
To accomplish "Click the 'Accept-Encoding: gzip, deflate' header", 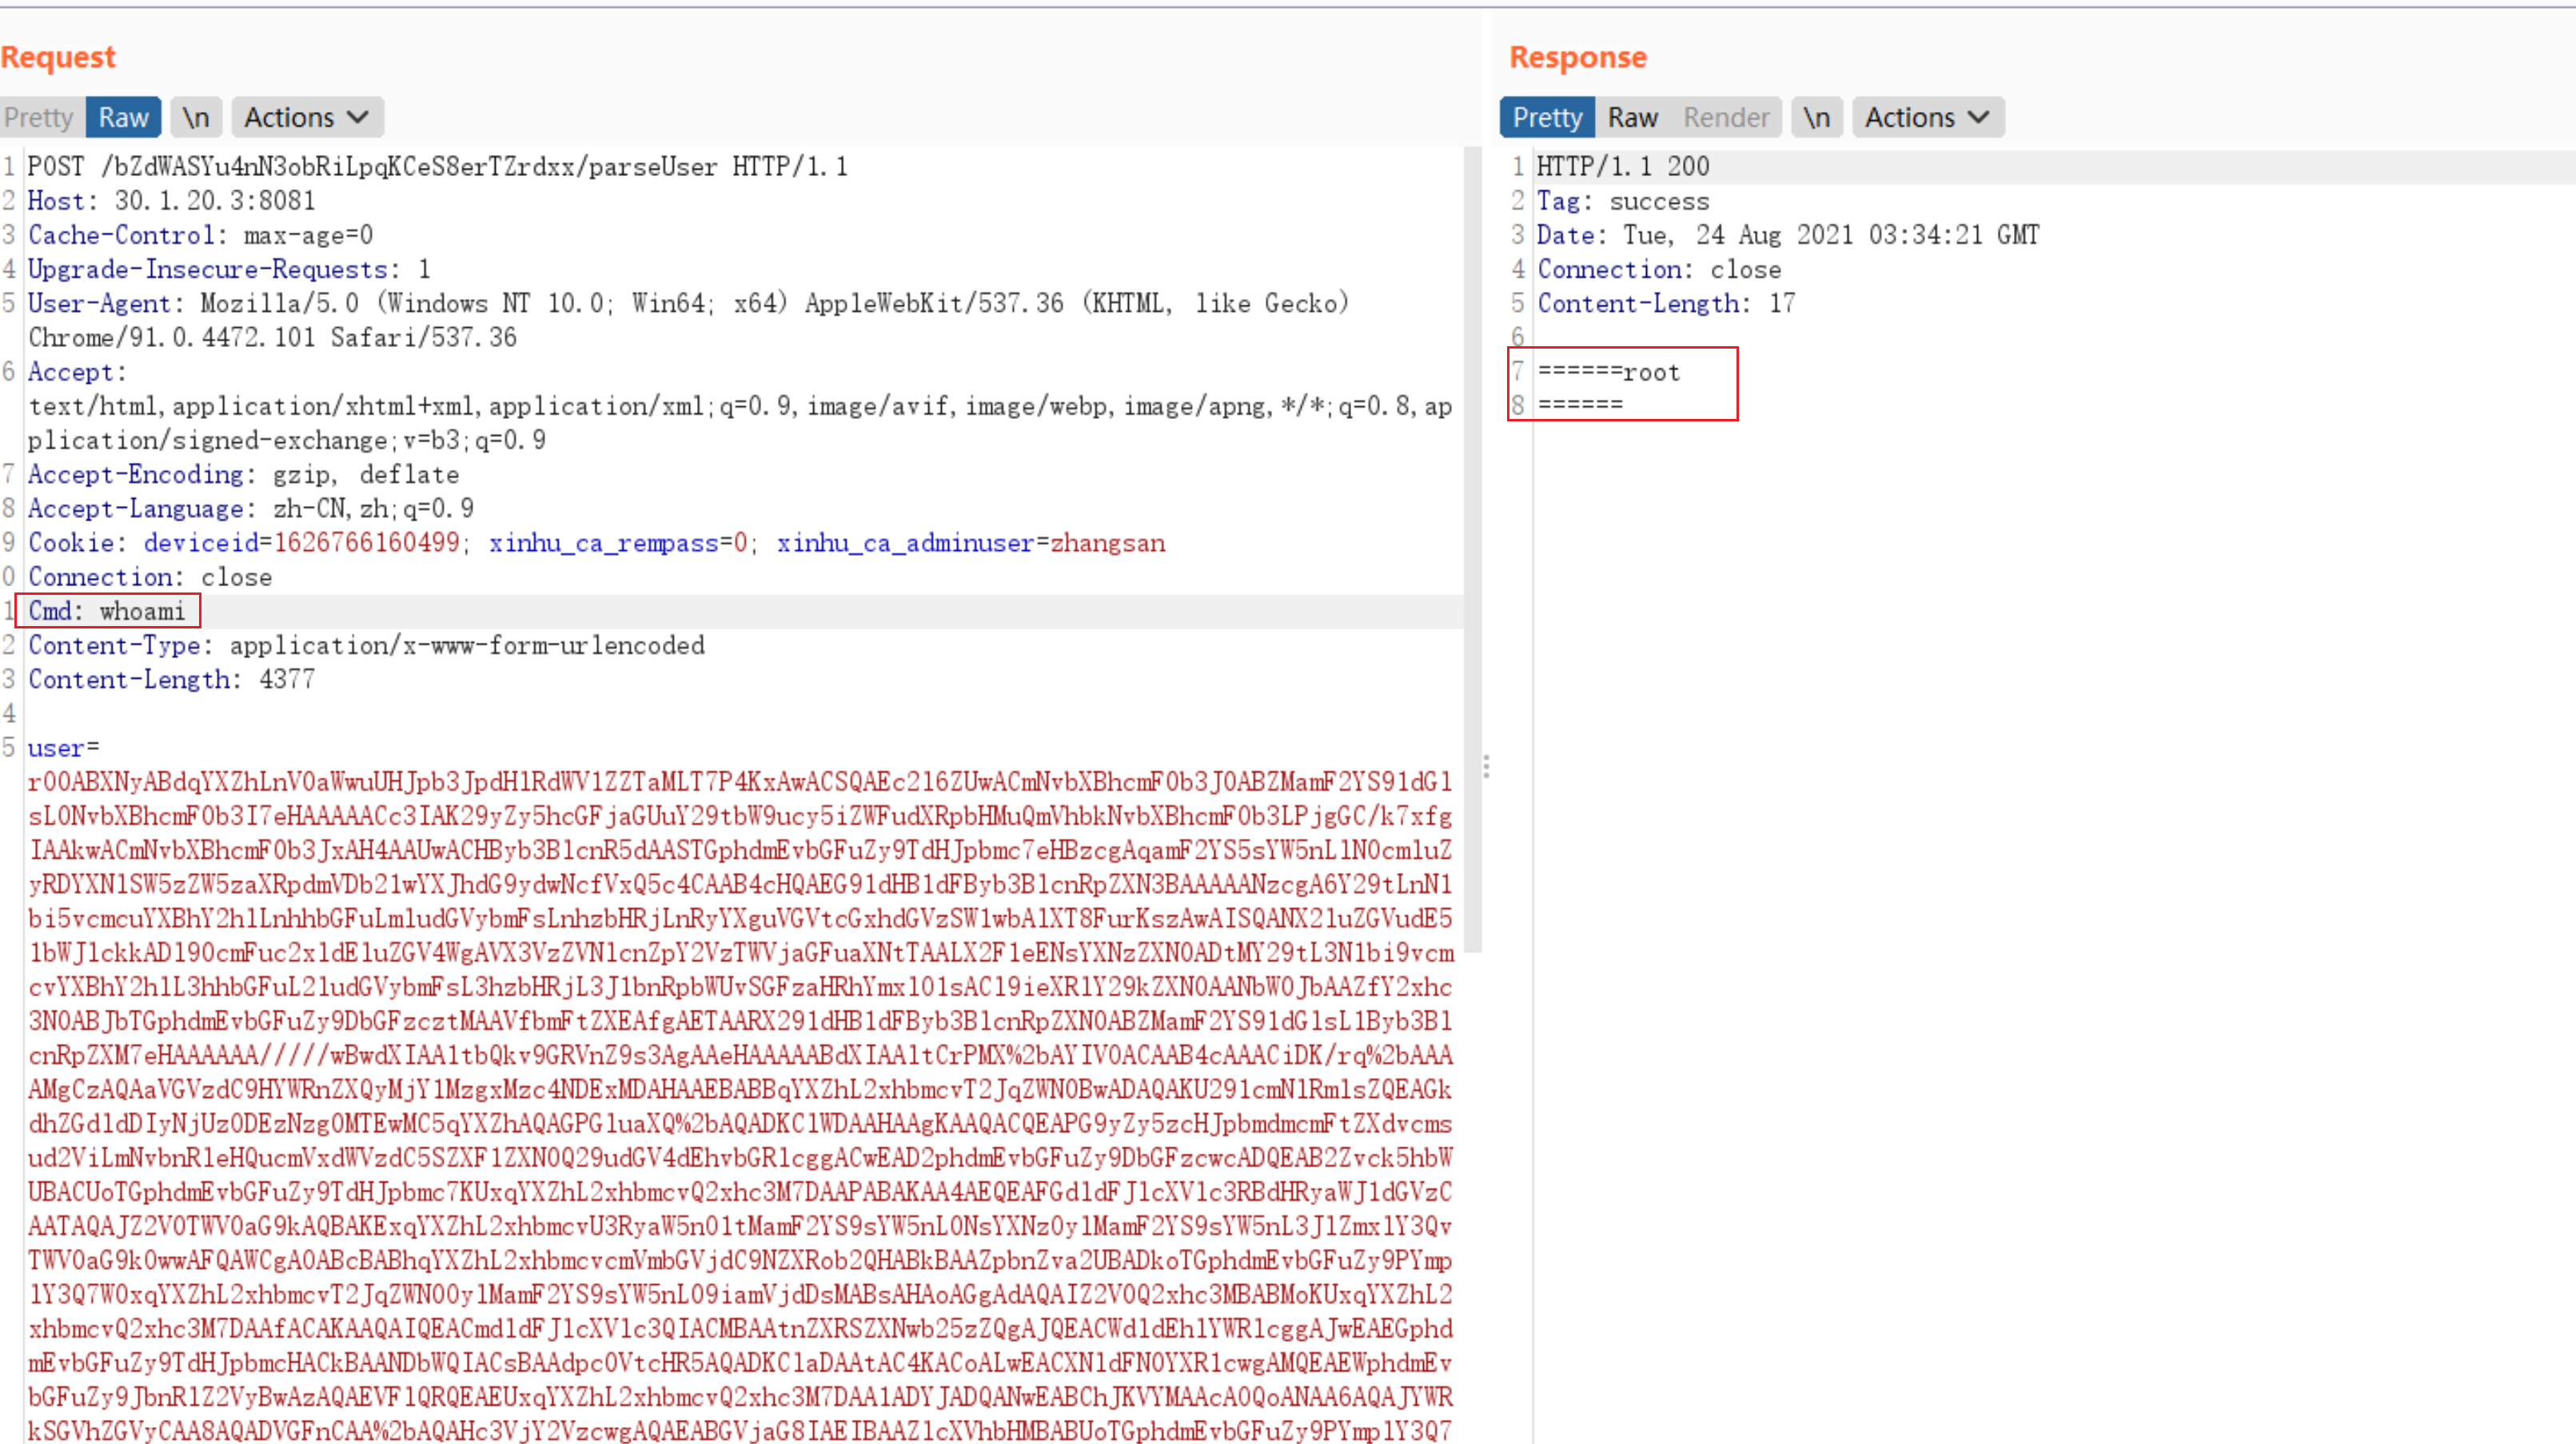I will [x=243, y=474].
